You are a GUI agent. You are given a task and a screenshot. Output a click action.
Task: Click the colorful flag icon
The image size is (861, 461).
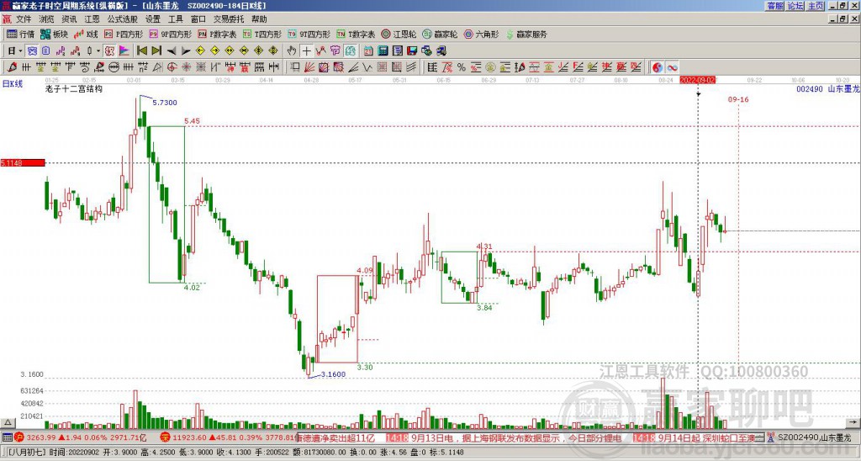[124, 51]
